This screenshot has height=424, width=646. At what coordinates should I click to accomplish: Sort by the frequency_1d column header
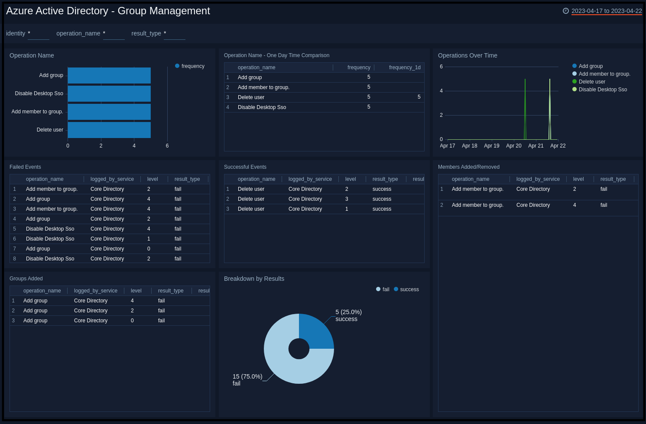[405, 67]
